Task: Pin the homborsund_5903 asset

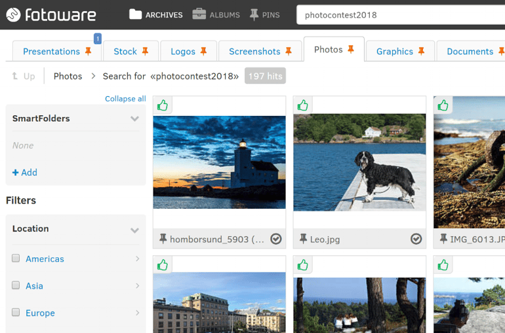Action: tap(163, 239)
